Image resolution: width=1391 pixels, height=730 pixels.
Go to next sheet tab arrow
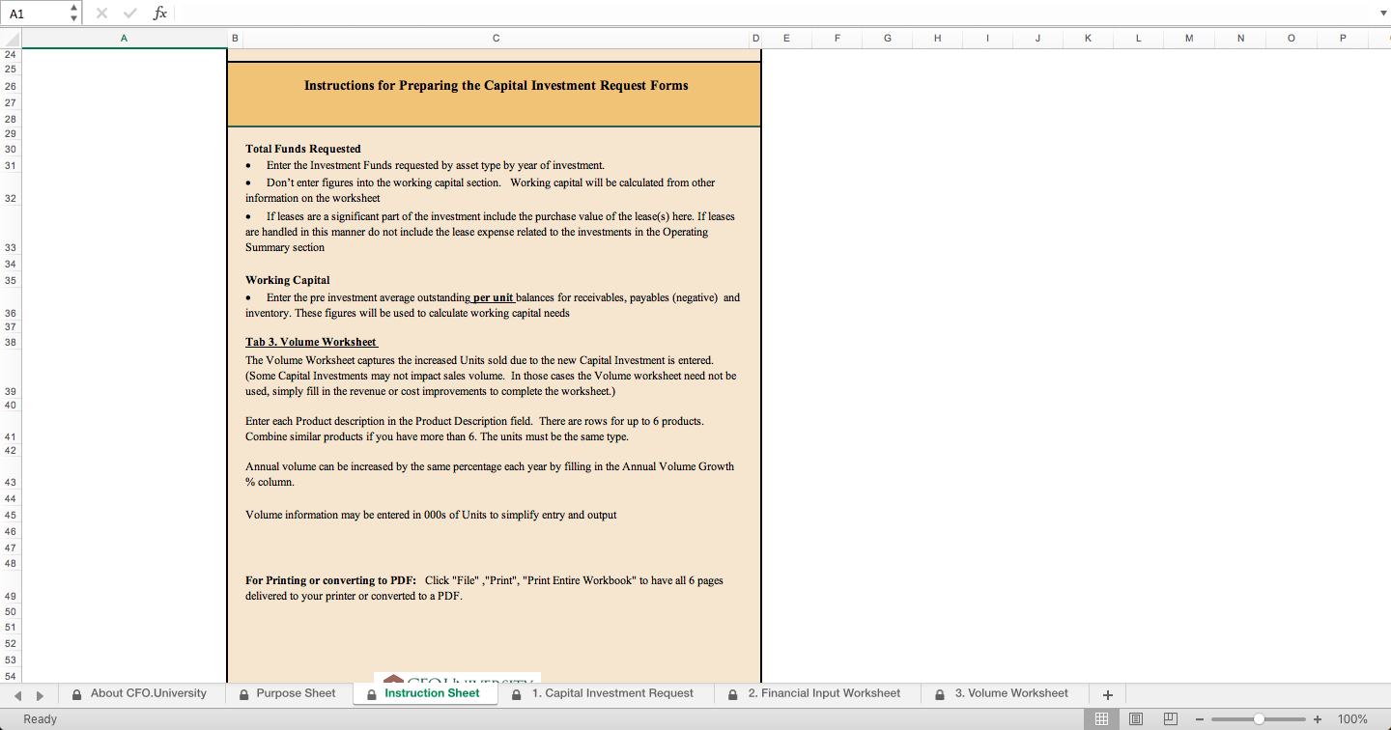40,694
